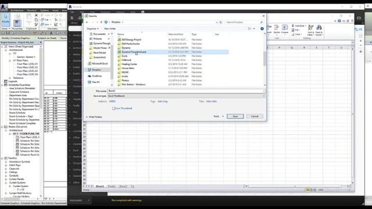Open the Systems tab in Revit
Image resolution: width=372 pixels, height=209 pixels.
(x=45, y=10)
